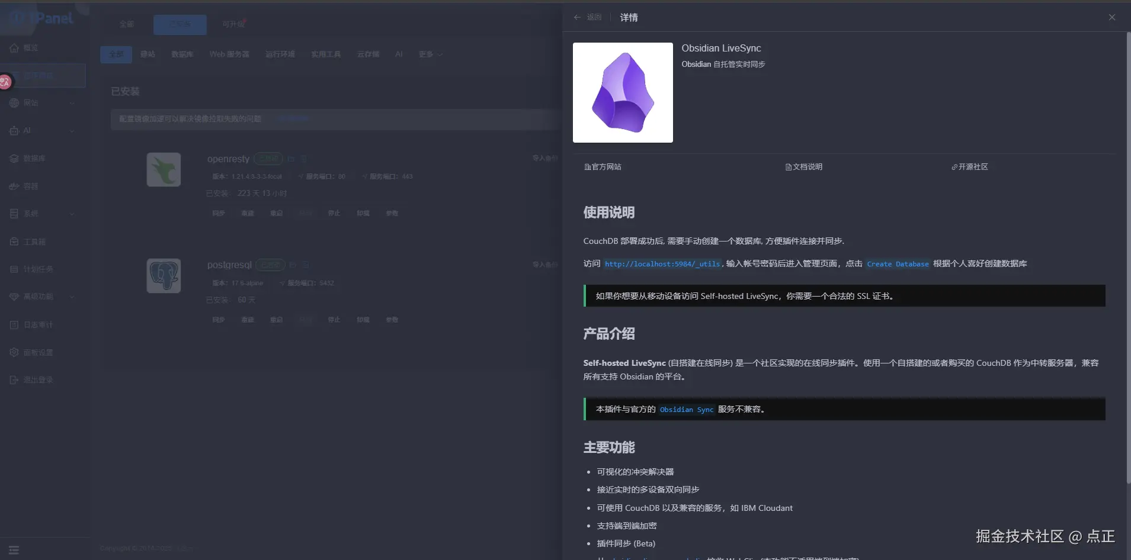
Task: Click the 数据库 stack icon in sidebar
Action: click(x=14, y=159)
